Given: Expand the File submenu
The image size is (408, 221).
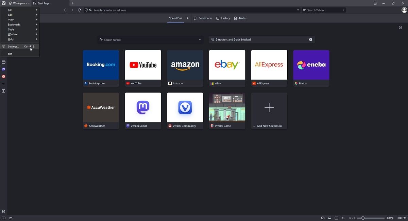Looking at the screenshot, I should tap(20, 10).
